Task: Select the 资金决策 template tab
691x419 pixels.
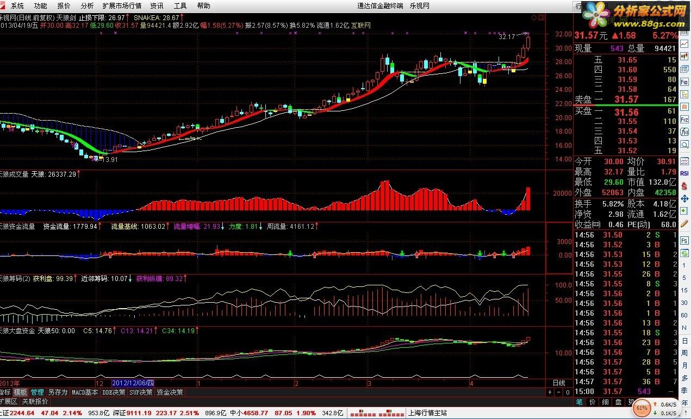Action: pyautogui.click(x=170, y=392)
